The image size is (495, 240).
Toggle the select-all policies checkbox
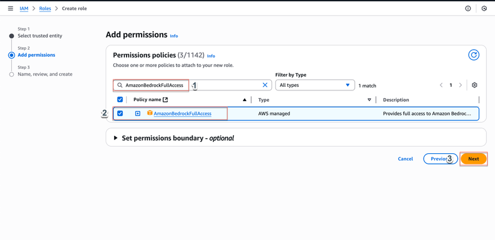[120, 99]
